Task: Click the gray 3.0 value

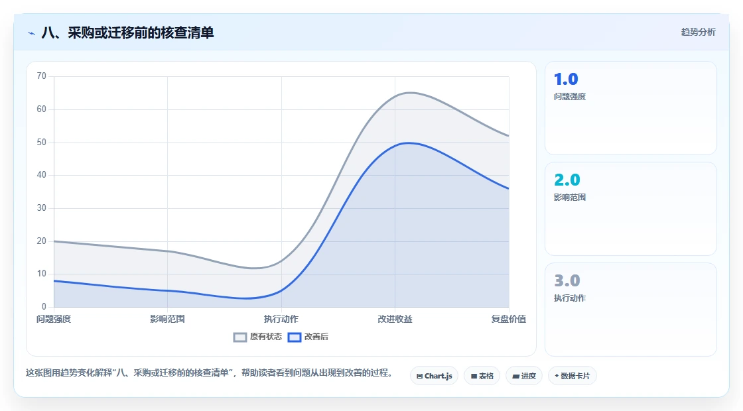Action: click(567, 281)
